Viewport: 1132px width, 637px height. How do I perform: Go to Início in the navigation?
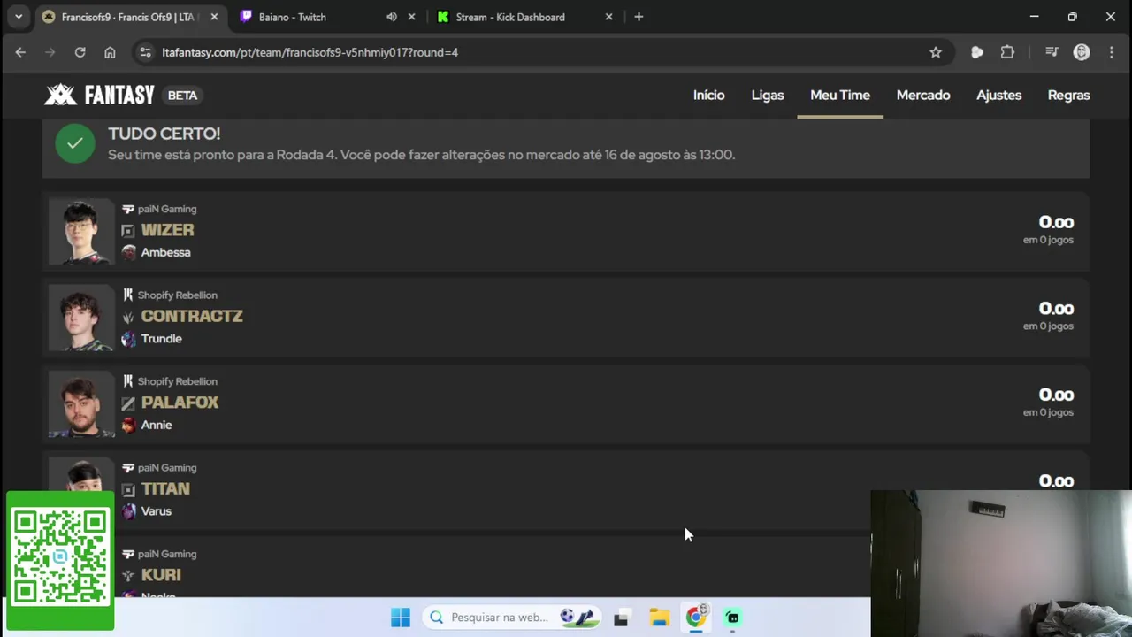[x=708, y=95]
